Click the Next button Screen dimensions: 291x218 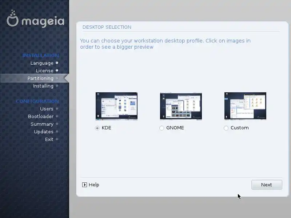[267, 185]
